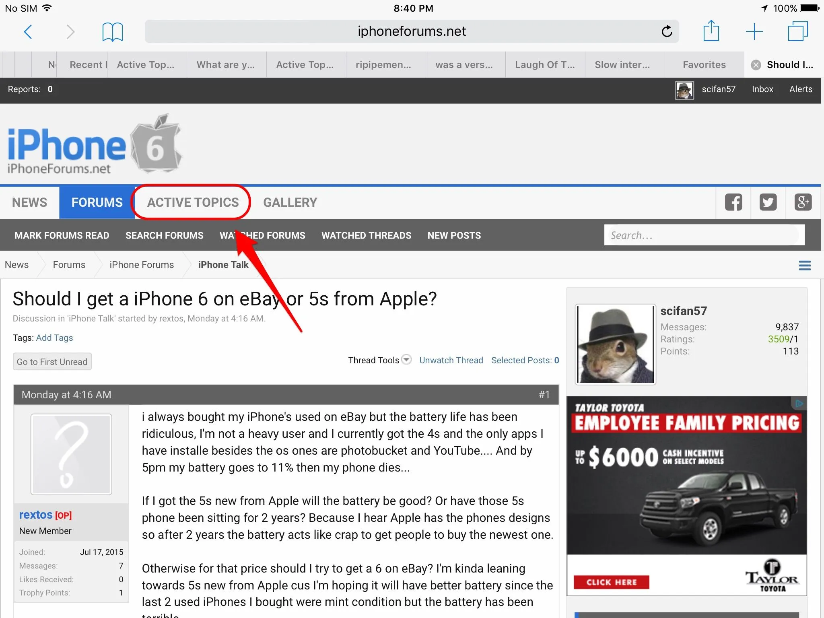Close the 'Should I...' tab
The height and width of the screenshot is (618, 824).
[x=756, y=65]
